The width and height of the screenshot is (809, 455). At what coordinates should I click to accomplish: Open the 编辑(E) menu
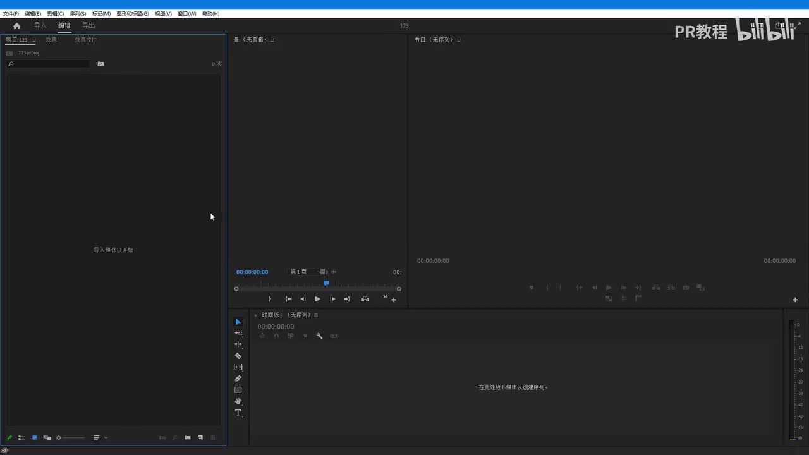click(x=33, y=14)
